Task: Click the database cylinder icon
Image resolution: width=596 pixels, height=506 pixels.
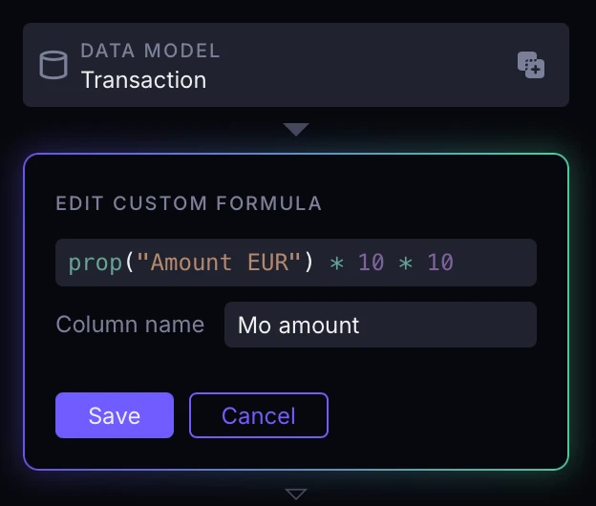Action: coord(53,65)
